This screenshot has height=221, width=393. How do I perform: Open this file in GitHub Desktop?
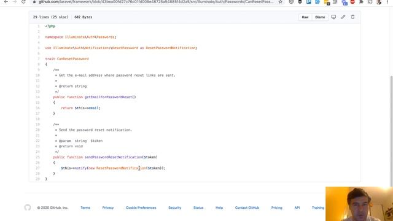click(x=333, y=17)
